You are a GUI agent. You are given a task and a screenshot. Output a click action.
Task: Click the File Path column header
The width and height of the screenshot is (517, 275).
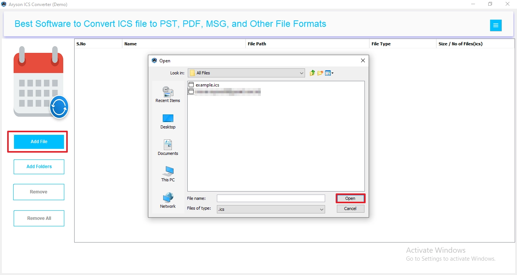(x=307, y=44)
